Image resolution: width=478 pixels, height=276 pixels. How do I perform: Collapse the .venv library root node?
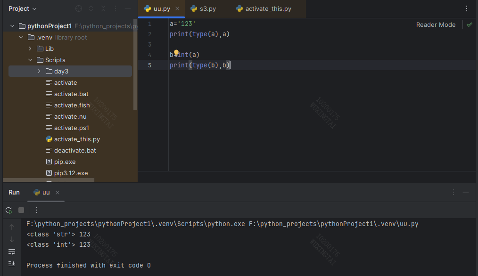(21, 37)
